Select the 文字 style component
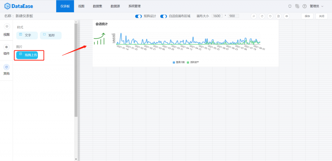 pos(27,35)
